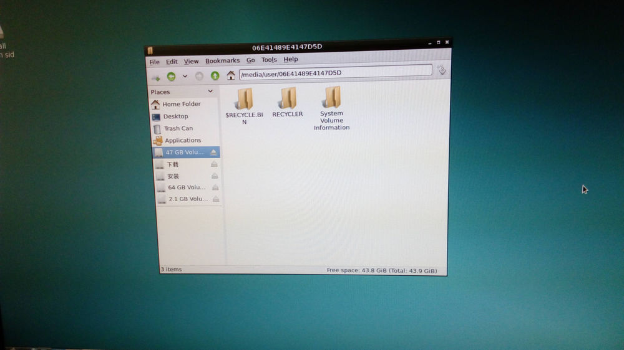The width and height of the screenshot is (624, 350).
Task: Open the Tools menu
Action: 269,60
